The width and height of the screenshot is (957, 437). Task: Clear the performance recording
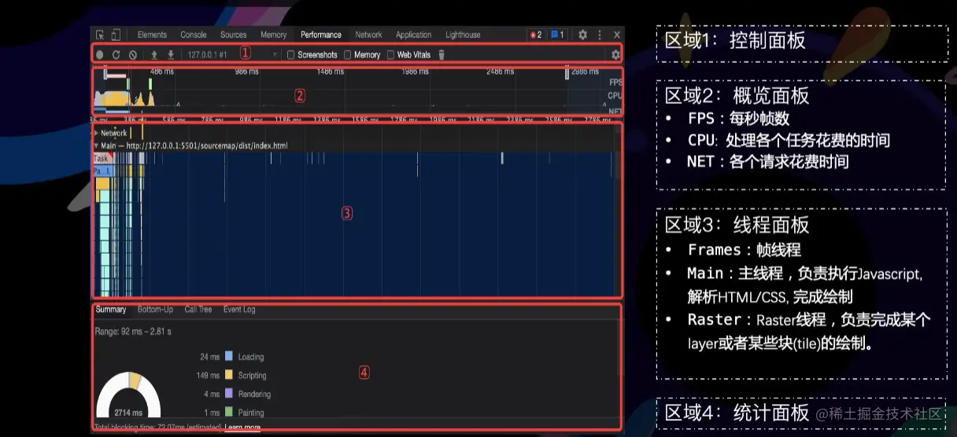(133, 55)
